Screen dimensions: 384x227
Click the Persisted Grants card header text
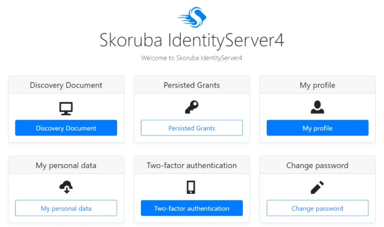[x=192, y=85]
